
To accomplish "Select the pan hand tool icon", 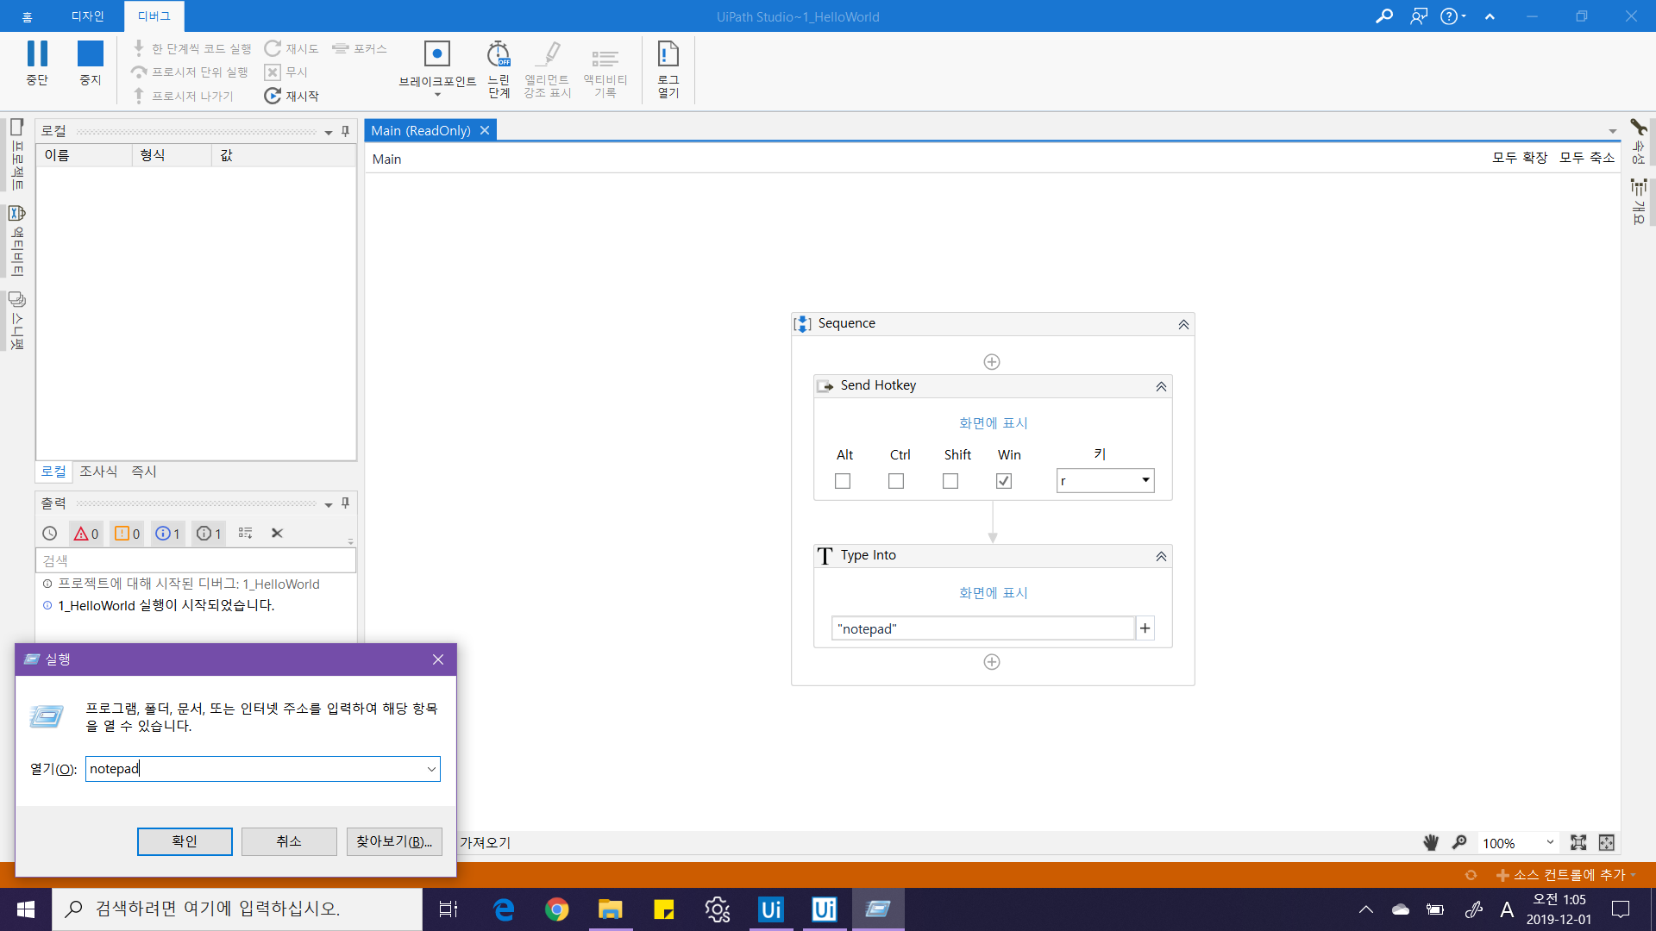I will tap(1431, 842).
